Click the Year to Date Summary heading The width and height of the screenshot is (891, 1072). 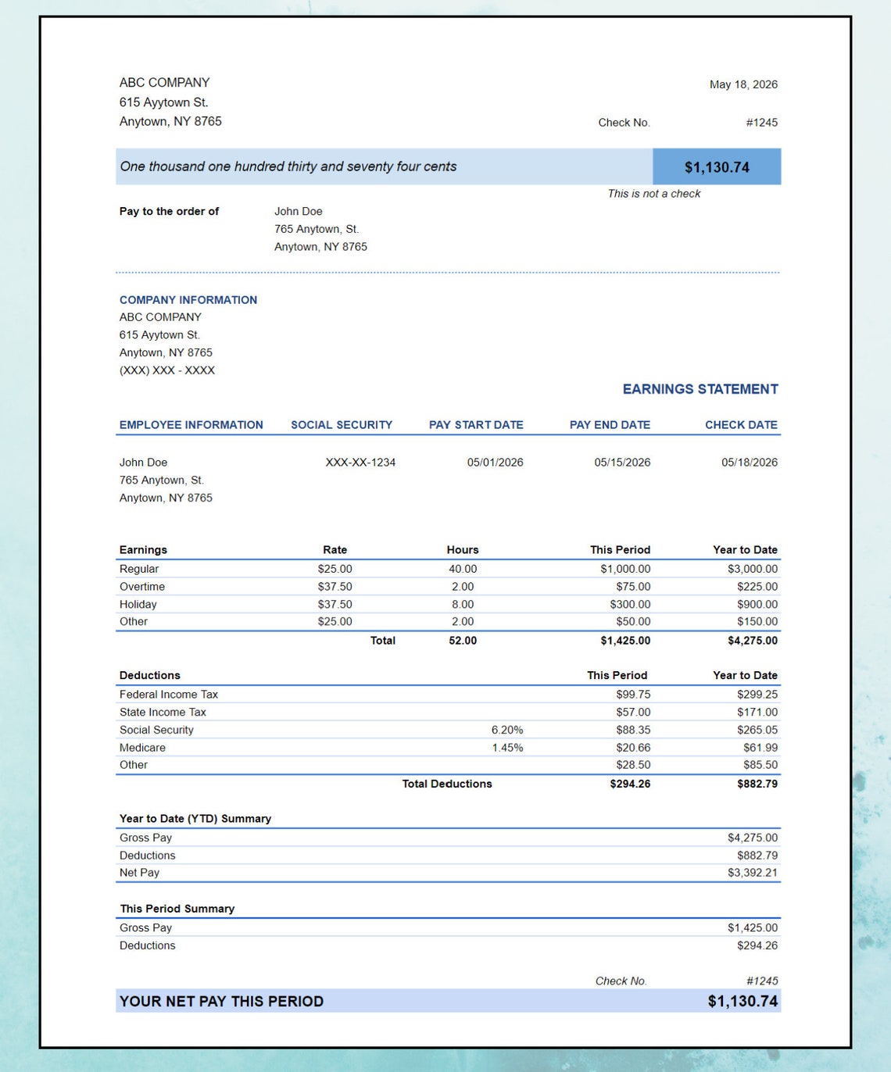pyautogui.click(x=195, y=818)
